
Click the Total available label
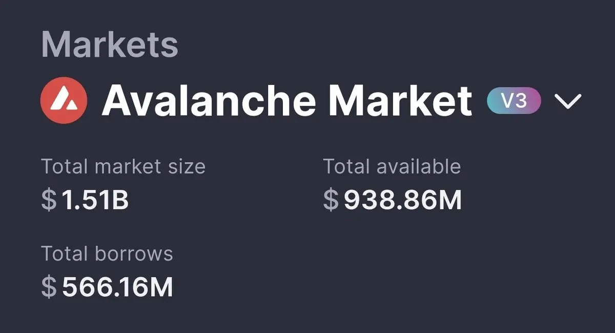(x=392, y=167)
